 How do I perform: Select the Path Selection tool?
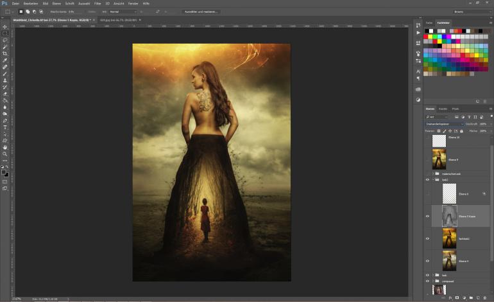[x=5, y=134]
